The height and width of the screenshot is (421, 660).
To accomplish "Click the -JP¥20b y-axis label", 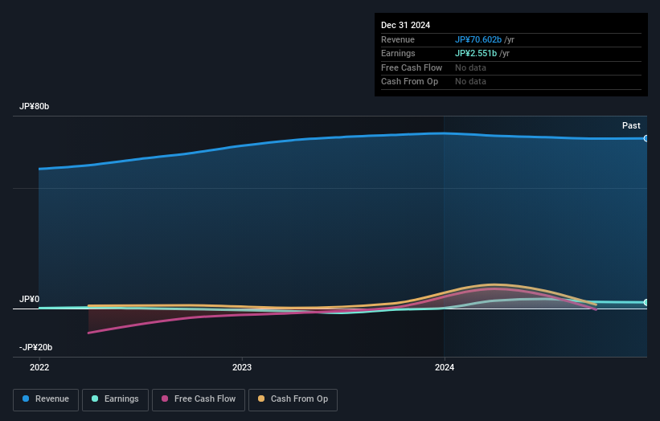I will [36, 347].
